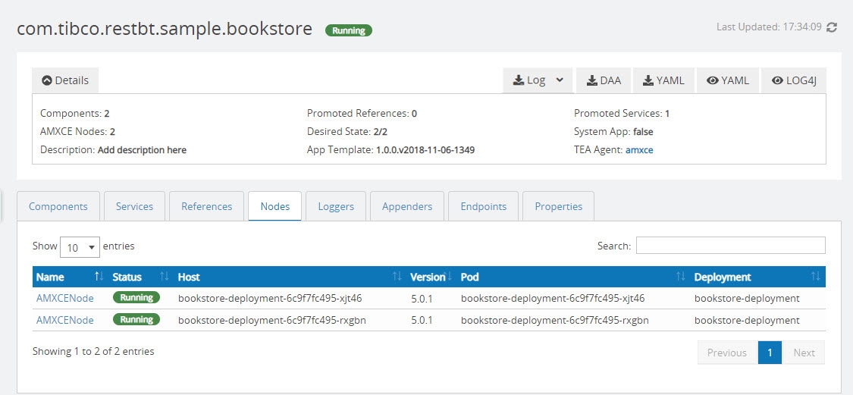View the LOG4J configuration
Image resolution: width=853 pixels, height=395 pixels.
pyautogui.click(x=794, y=80)
